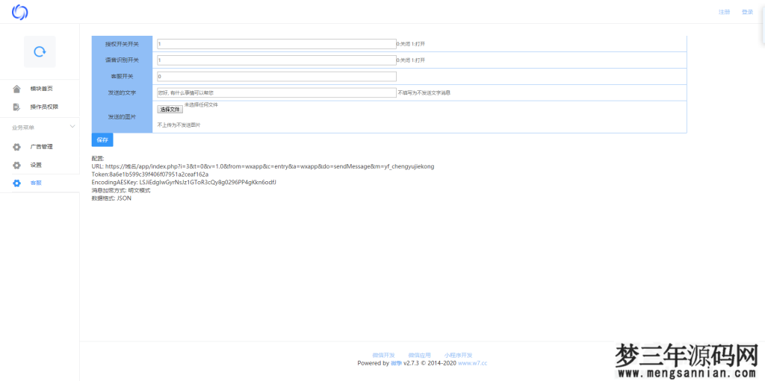Go to 广告管理 menu item

pos(41,147)
